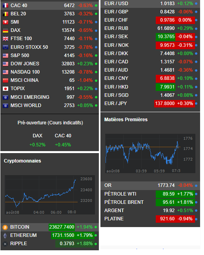Click the EUR / JPY rate 137.8000
This screenshot has width=204, height=255.
(165, 103)
